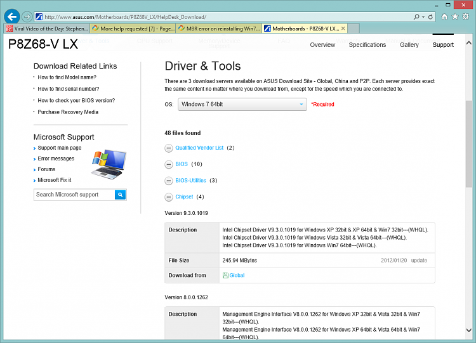Switch to More help requested tab
The height and width of the screenshot is (343, 476).
point(133,29)
